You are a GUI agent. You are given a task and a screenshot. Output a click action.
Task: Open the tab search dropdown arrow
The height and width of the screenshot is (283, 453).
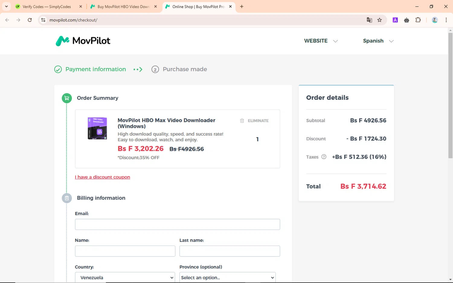pos(6,6)
